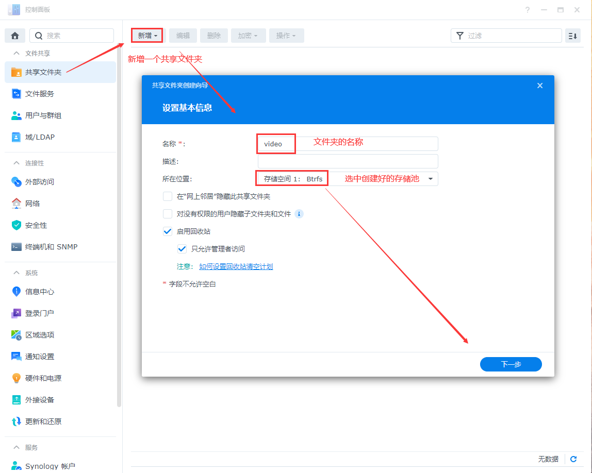Uncheck administrators-only recycle bin access
The height and width of the screenshot is (473, 592).
coord(182,248)
